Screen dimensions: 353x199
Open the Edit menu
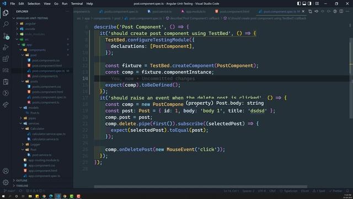pos(21,4)
